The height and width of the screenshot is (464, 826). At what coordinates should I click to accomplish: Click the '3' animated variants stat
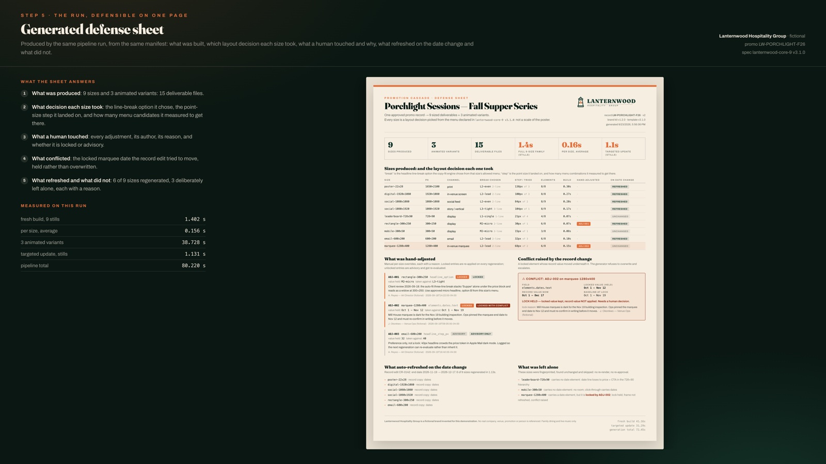click(x=434, y=145)
